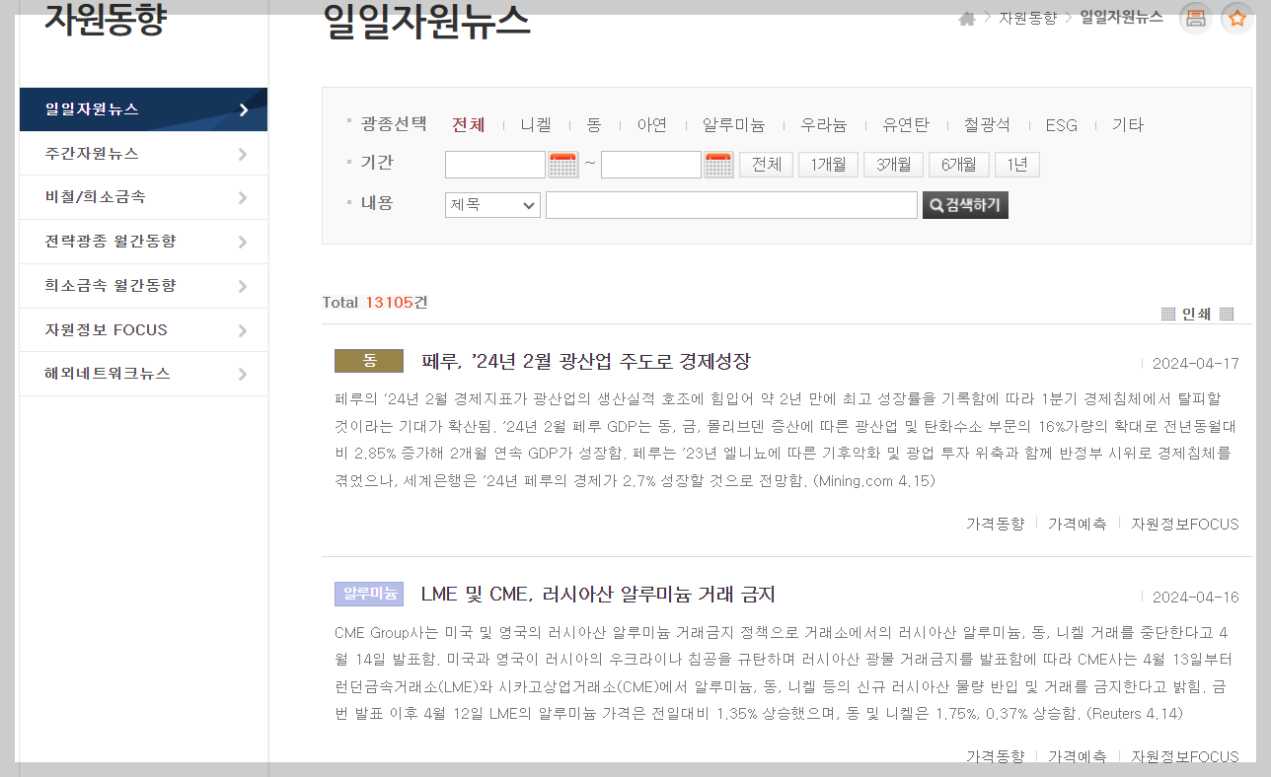
Task: Open 주간자원뉴스 in sidebar menu
Action: pyautogui.click(x=143, y=154)
